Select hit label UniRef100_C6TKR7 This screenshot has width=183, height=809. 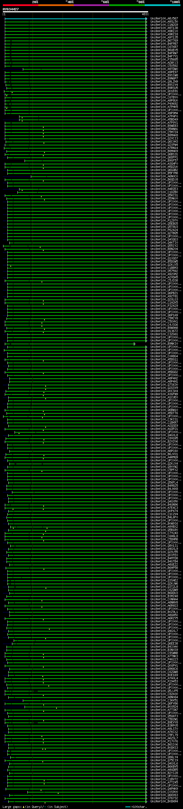(x=164, y=47)
